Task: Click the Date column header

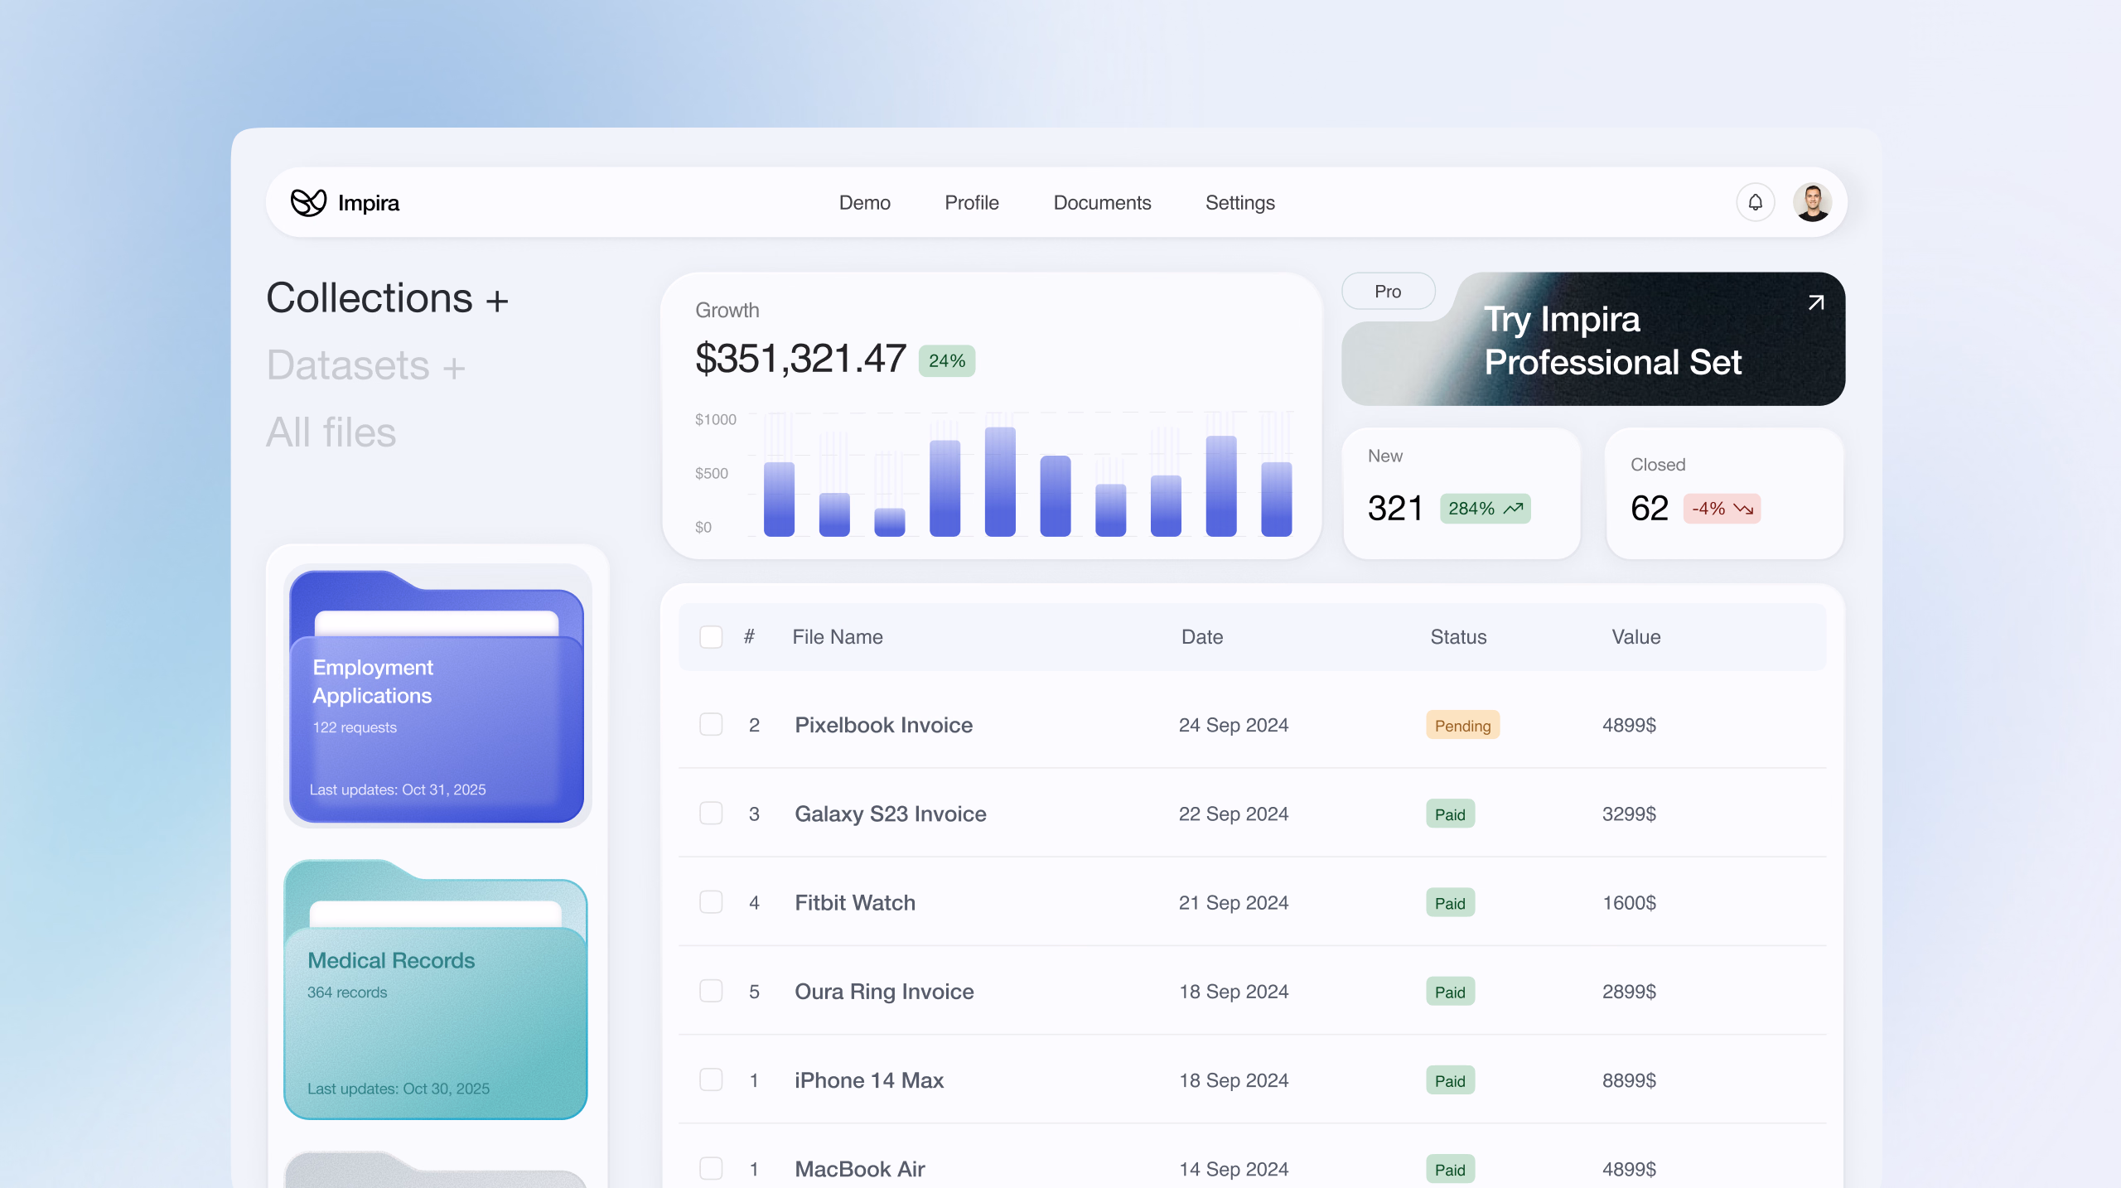Action: [1201, 637]
